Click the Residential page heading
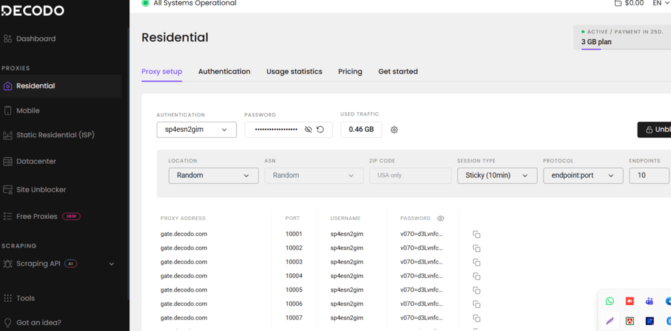This screenshot has height=331, width=671. (175, 37)
